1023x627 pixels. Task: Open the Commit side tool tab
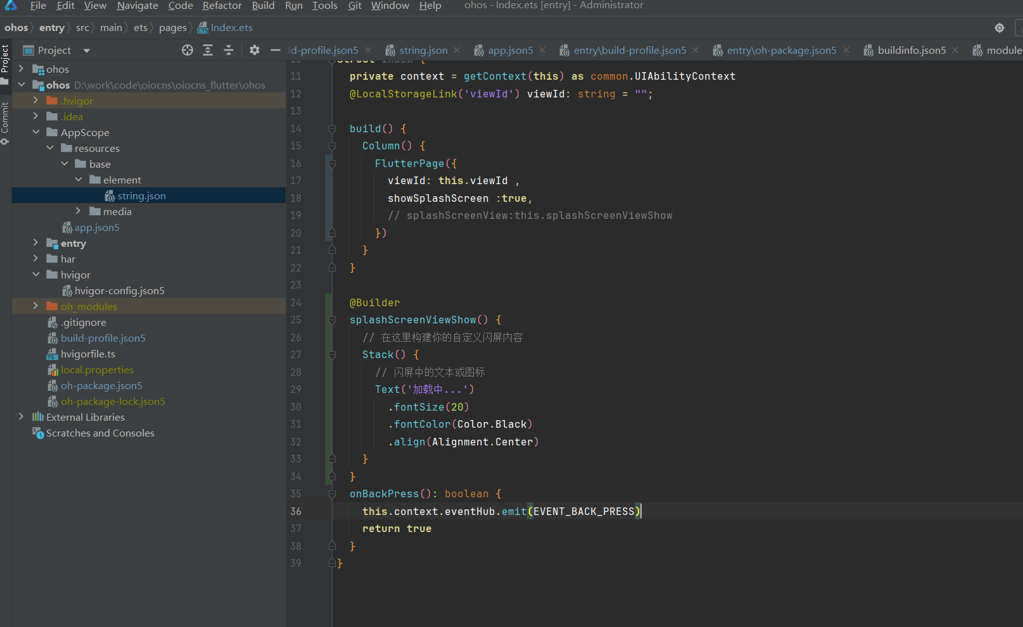(x=5, y=123)
